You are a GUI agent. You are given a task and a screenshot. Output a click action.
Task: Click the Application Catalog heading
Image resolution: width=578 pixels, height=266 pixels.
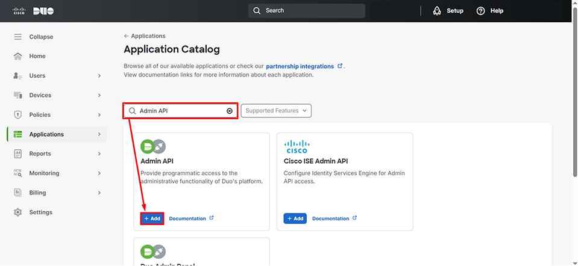pos(172,49)
